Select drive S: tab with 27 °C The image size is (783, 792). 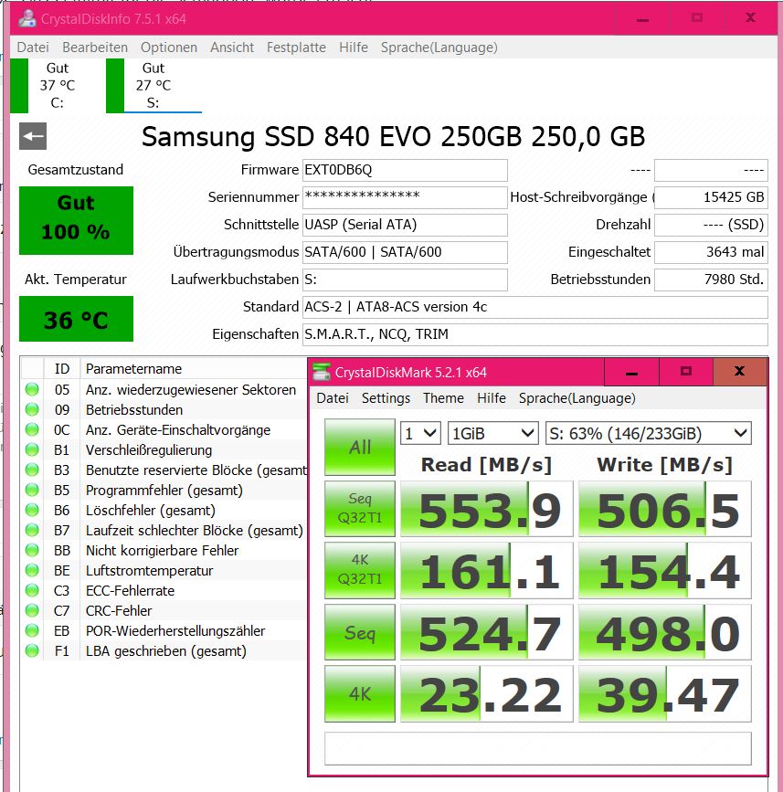tap(153, 85)
